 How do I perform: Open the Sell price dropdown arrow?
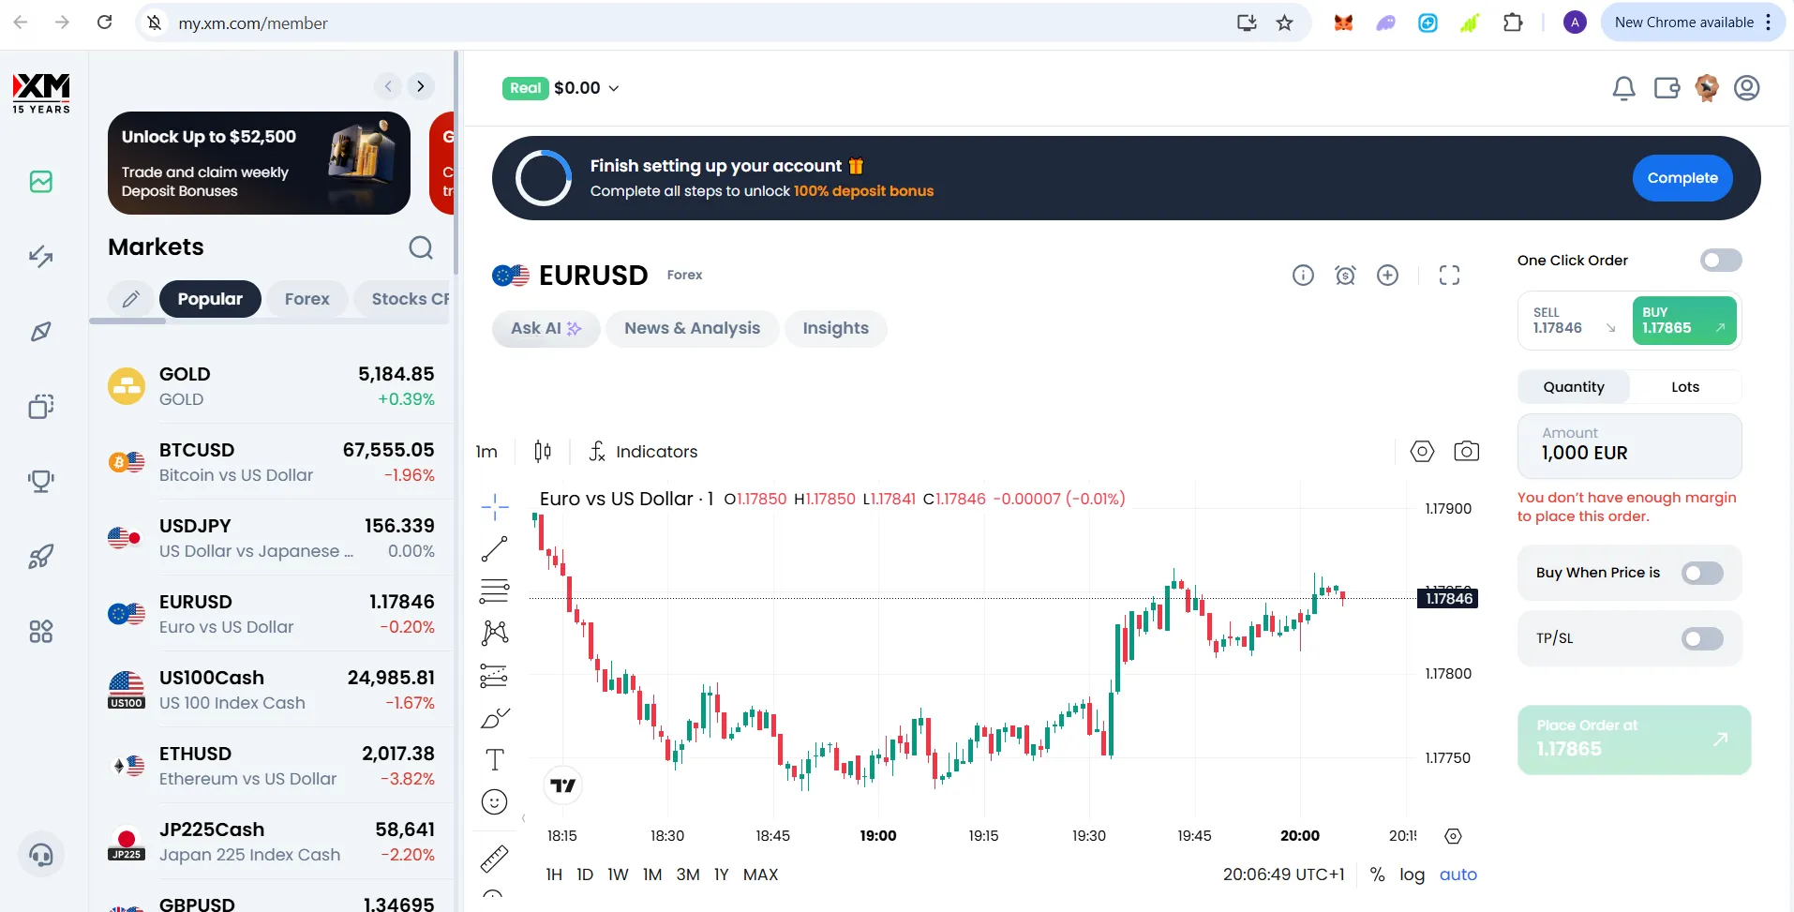pos(1610,328)
